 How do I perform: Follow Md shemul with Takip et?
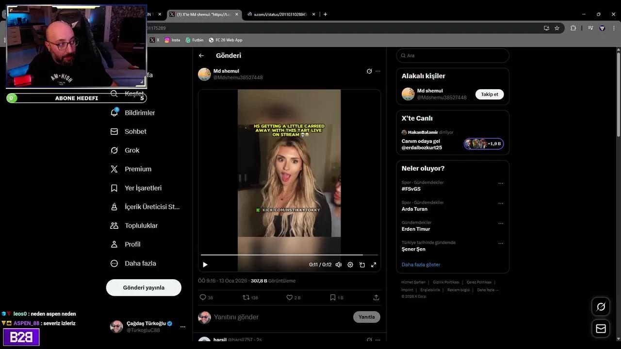(x=489, y=95)
